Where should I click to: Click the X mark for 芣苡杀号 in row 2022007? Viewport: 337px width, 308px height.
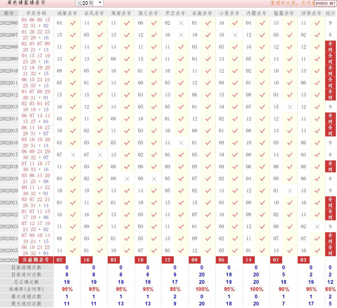[181, 35]
